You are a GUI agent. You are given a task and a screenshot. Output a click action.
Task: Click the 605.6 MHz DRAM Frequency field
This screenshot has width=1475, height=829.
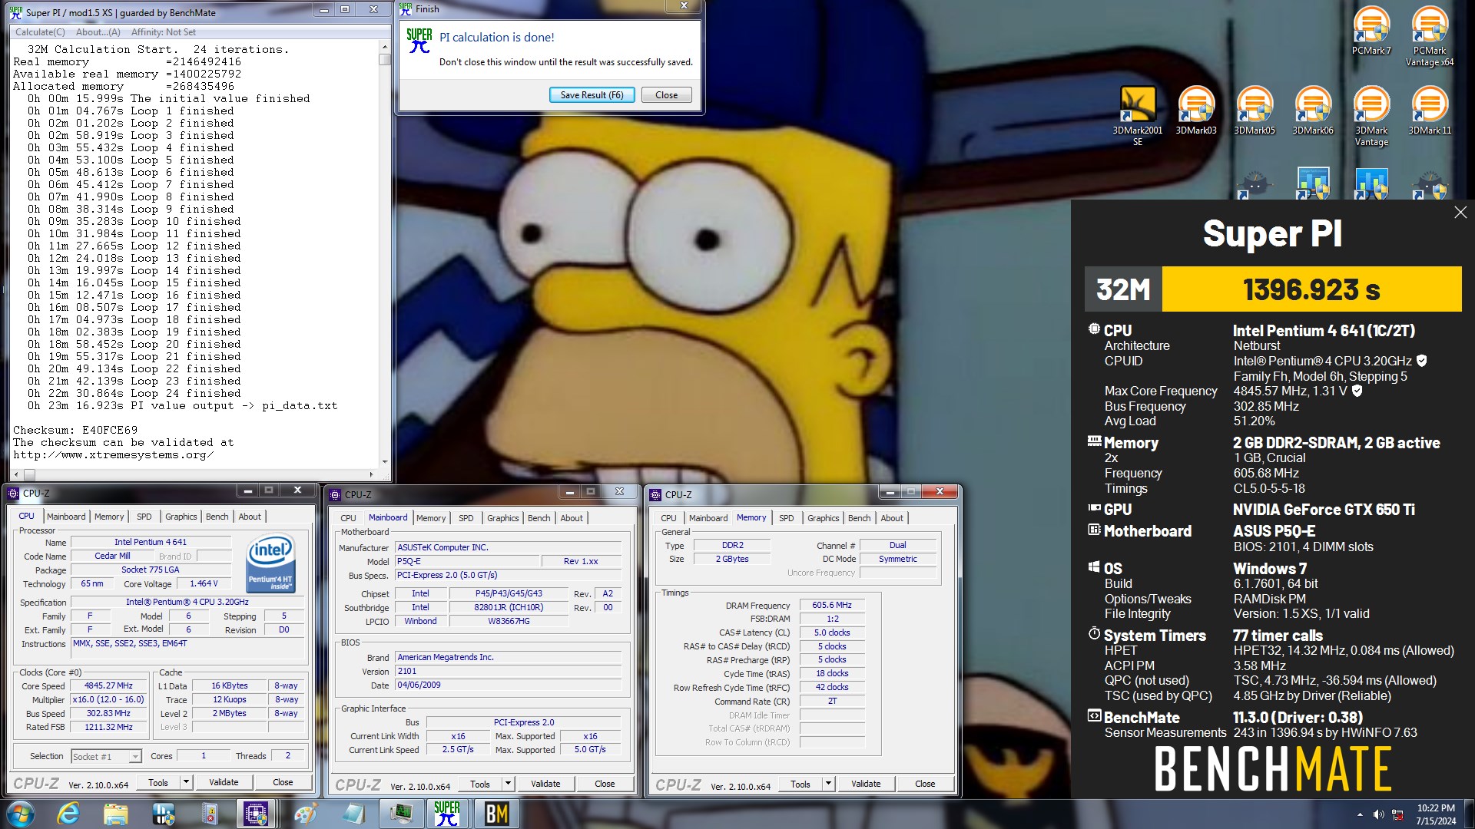(832, 605)
